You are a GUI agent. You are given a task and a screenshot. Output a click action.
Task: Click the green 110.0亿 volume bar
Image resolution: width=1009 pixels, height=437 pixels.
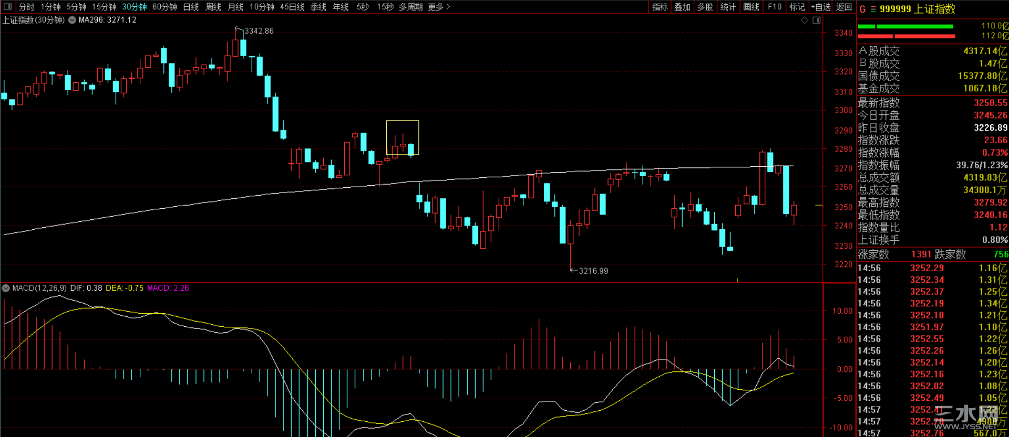click(905, 26)
